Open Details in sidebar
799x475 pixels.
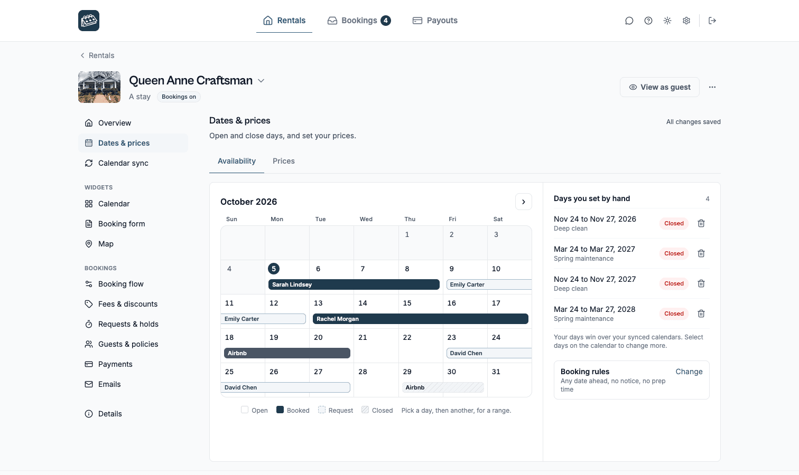133,414
